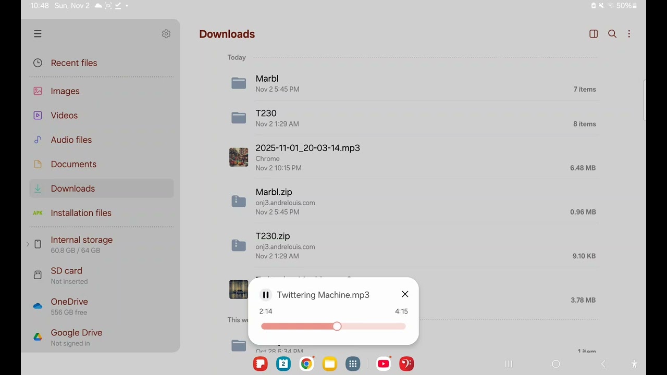Screen dimensions: 667x375
Task: Tap the Android back navigation button
Action: pyautogui.click(x=603, y=364)
